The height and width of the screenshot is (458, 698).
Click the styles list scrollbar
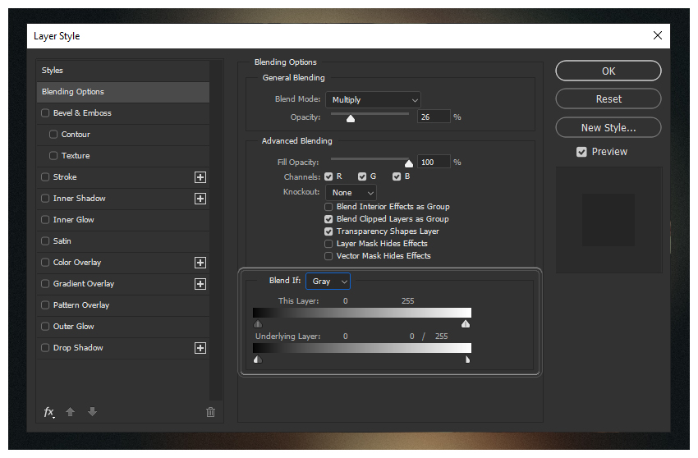(x=216, y=231)
